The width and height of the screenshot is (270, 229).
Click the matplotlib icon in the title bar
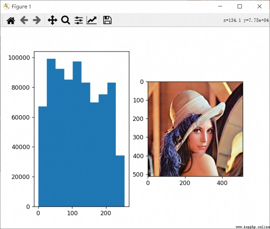6,7
